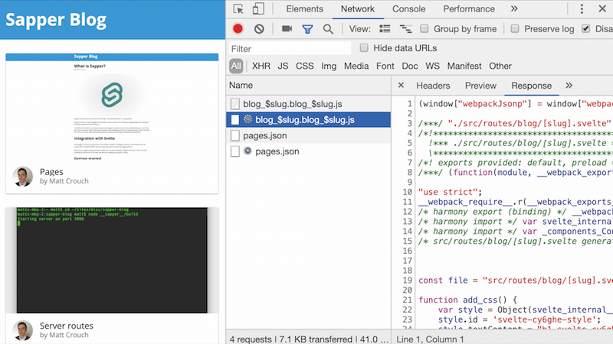Viewport: 613px width, 344px height.
Task: Sort requests by the Name column header
Action: [308, 85]
